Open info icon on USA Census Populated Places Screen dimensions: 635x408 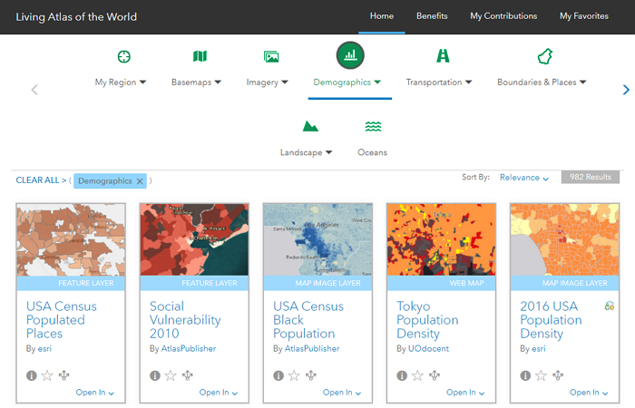click(x=32, y=374)
